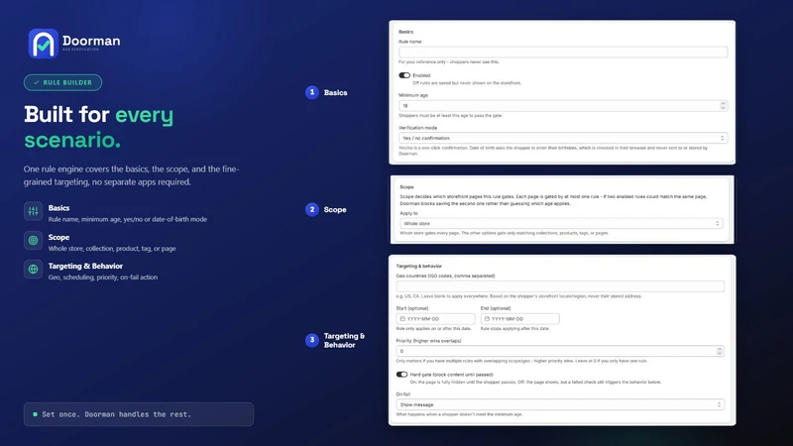Toggle the Hard gate switch
Viewport: 793px width, 446px height.
(401, 375)
